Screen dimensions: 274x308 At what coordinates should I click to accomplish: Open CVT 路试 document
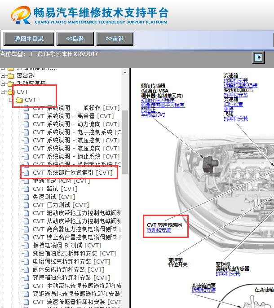(55, 189)
